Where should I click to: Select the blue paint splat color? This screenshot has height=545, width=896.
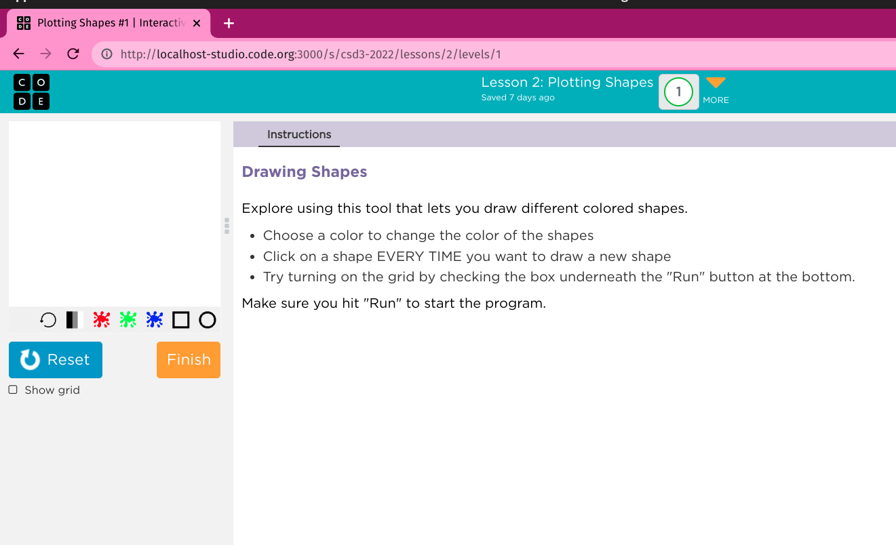[x=154, y=319]
